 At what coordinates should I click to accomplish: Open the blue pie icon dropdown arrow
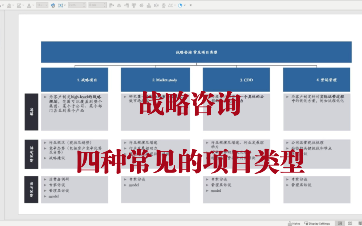pos(185,5)
